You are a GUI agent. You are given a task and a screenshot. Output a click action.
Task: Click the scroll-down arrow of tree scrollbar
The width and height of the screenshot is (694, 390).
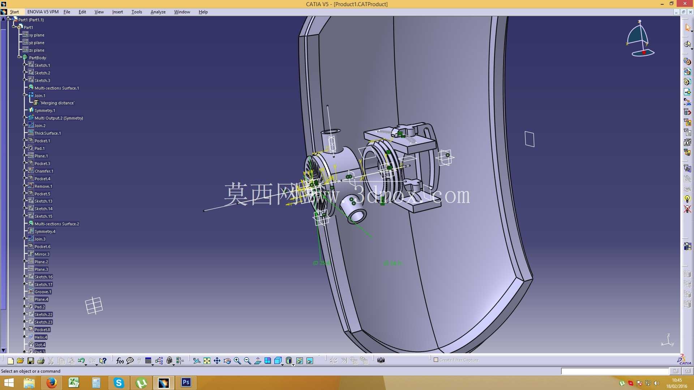pyautogui.click(x=3, y=350)
